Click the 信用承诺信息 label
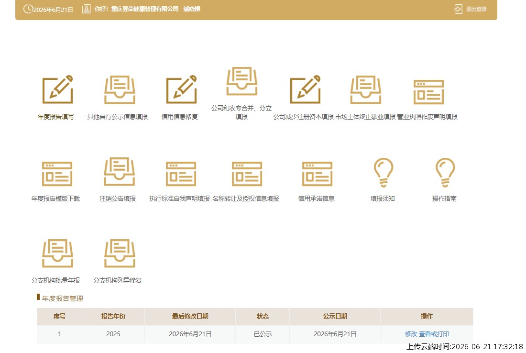Image resolution: width=526 pixels, height=353 pixels. coord(317,199)
